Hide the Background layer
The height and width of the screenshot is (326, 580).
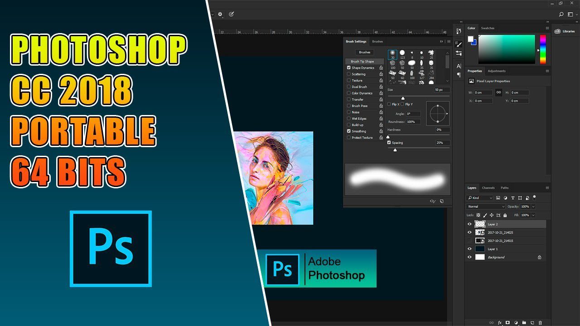469,257
